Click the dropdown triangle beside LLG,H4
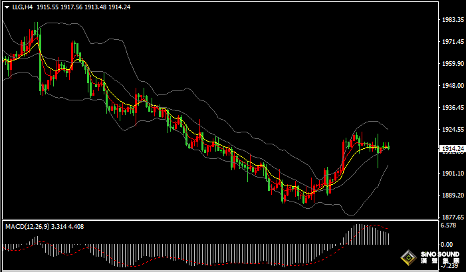 click(6, 6)
